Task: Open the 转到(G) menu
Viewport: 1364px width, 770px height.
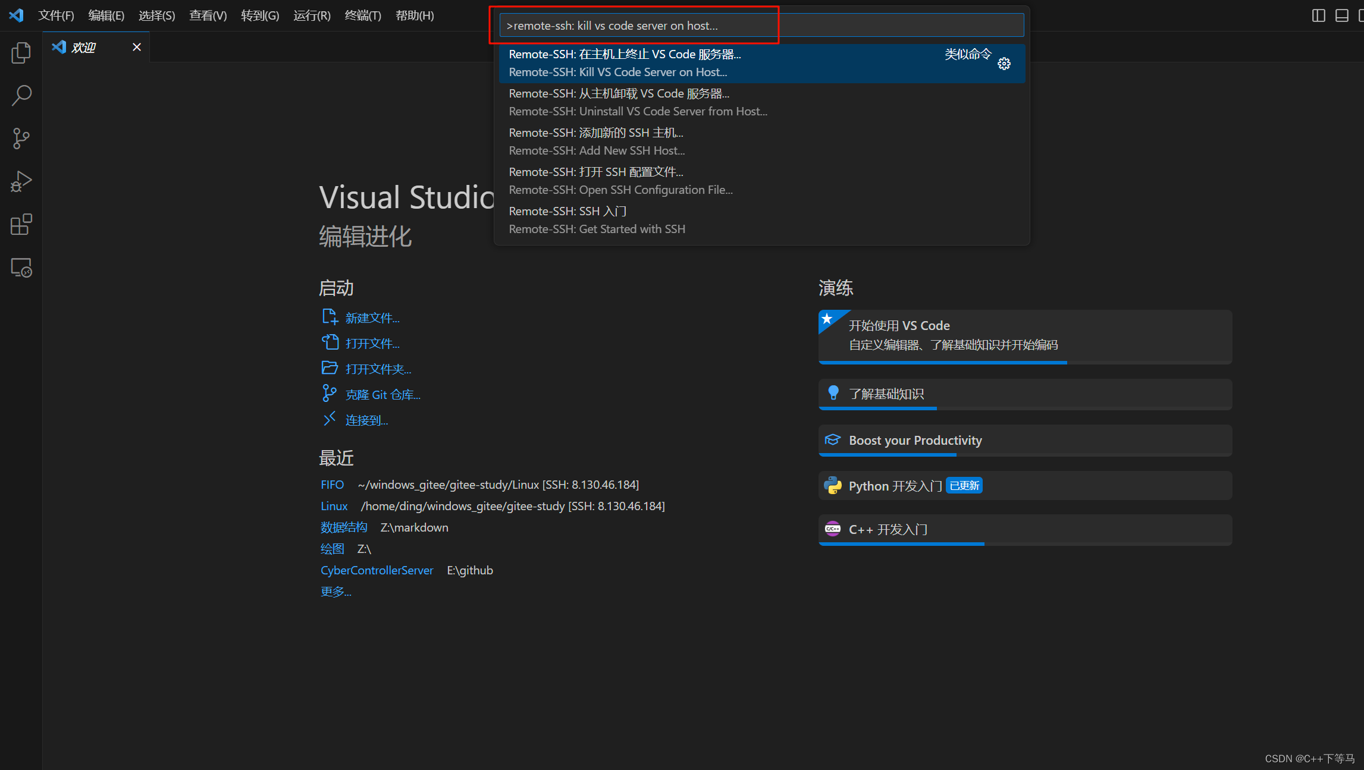Action: point(259,15)
